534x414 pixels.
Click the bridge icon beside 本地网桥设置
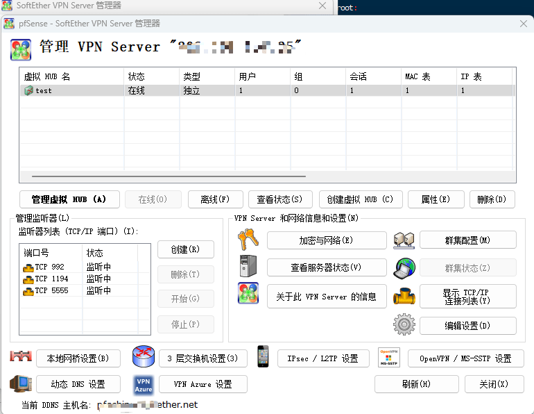click(x=21, y=357)
